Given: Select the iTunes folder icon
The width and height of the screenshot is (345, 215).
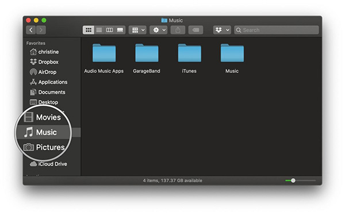Looking at the screenshot, I should pos(189,53).
